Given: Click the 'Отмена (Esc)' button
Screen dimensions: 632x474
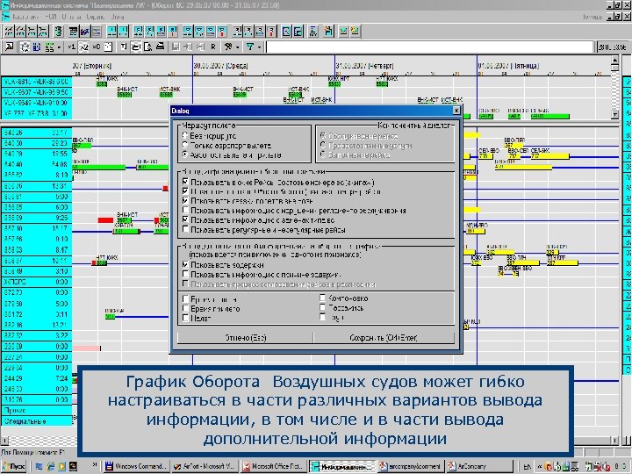Looking at the screenshot, I should pos(246,338).
